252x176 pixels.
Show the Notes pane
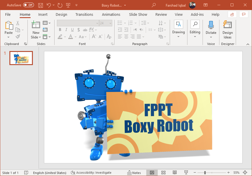pyautogui.click(x=134, y=173)
